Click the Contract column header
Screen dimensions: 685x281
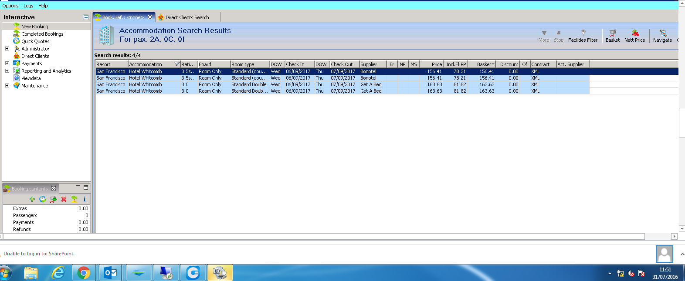pos(543,64)
